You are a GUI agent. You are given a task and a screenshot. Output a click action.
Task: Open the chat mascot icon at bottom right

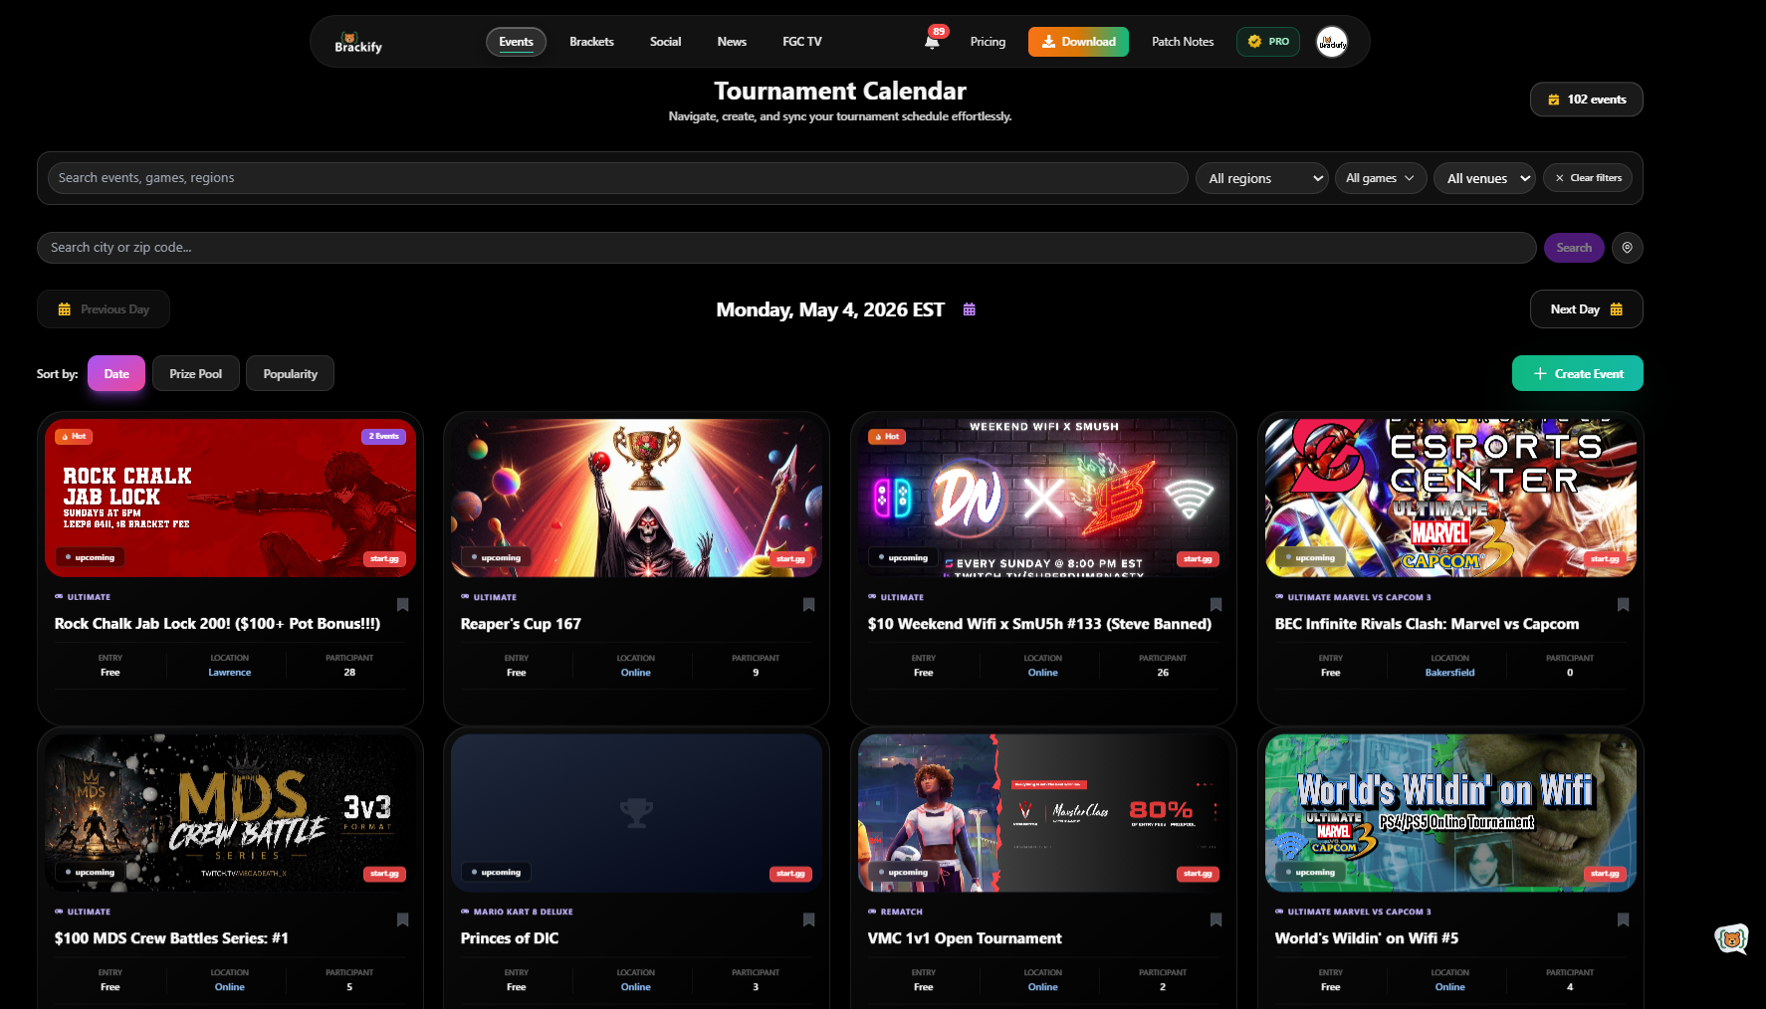pos(1731,938)
